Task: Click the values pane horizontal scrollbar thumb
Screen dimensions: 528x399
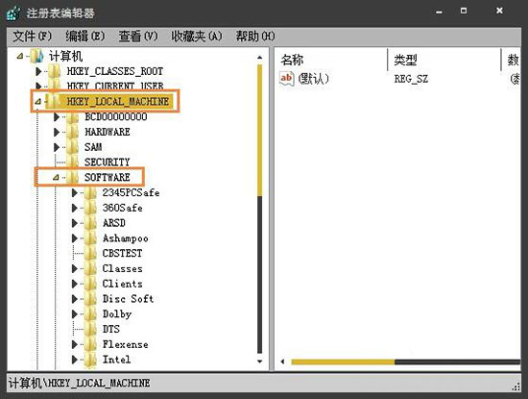Action: pyautogui.click(x=343, y=362)
